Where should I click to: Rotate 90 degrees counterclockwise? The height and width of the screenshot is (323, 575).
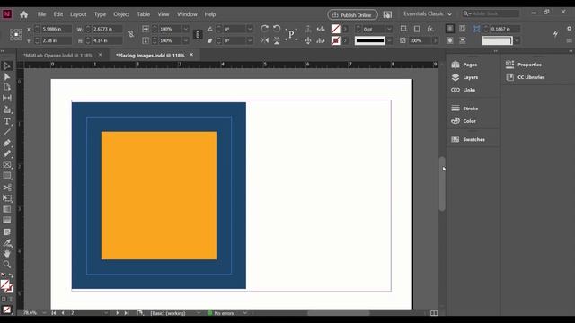tap(277, 29)
